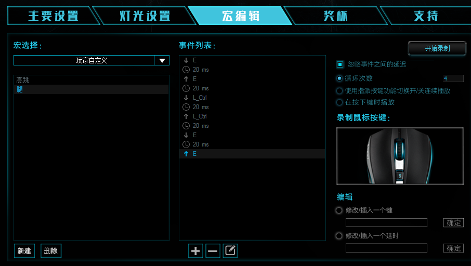The image size is (471, 266).
Task: Select the modify/insert a key radio button
Action: (x=339, y=210)
